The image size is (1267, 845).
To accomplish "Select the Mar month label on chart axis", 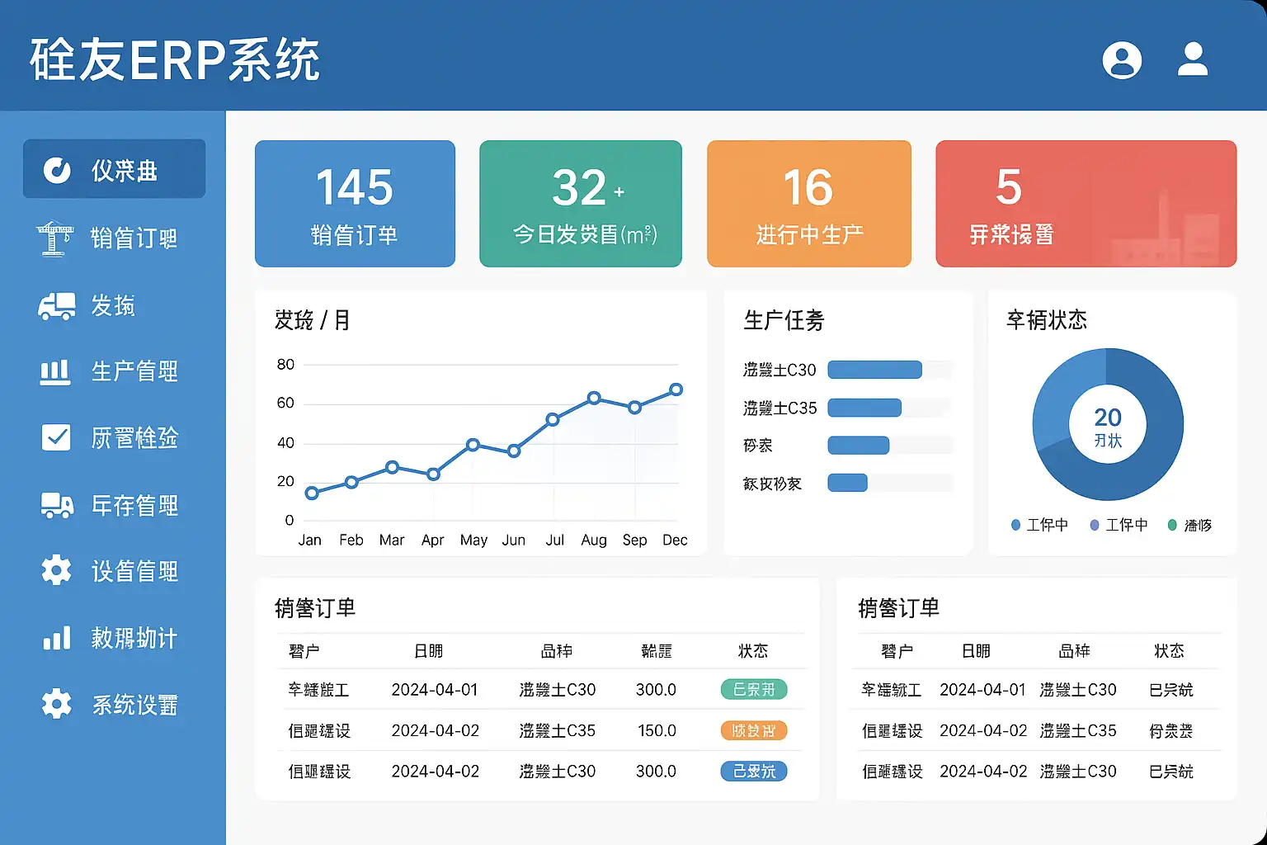I will coord(392,540).
